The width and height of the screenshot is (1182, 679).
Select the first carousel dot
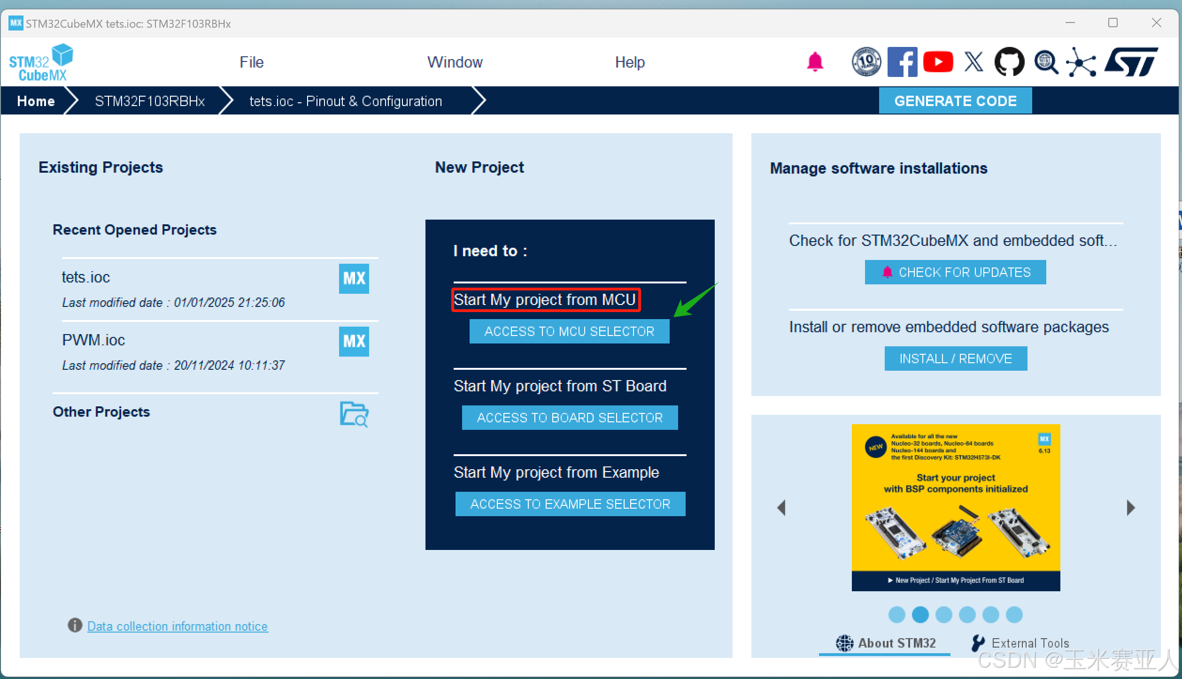click(x=896, y=614)
